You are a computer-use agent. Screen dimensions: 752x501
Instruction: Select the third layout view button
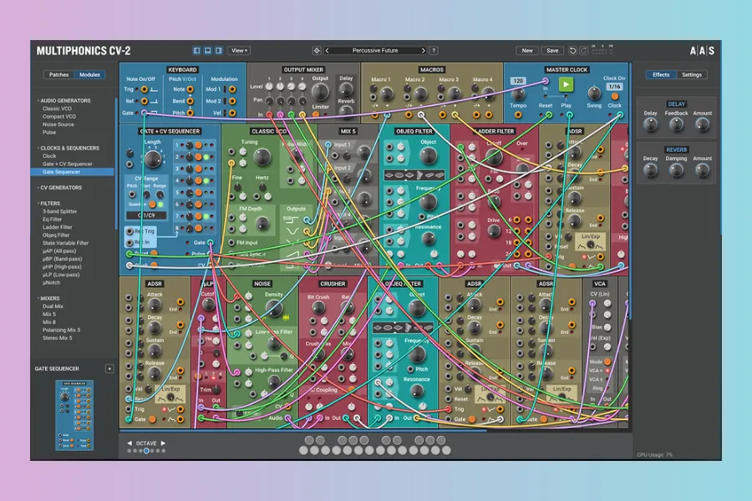(218, 51)
